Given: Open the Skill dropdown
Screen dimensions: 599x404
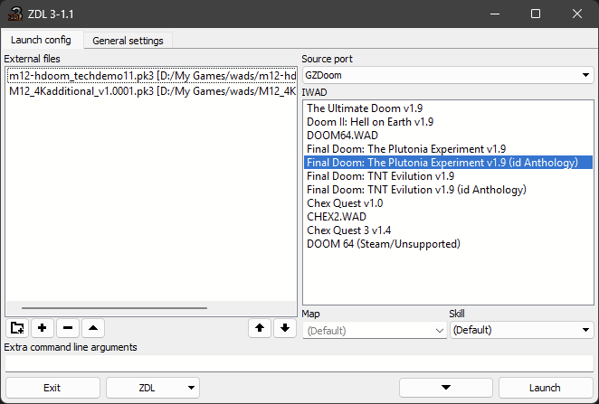Looking at the screenshot, I should (522, 330).
